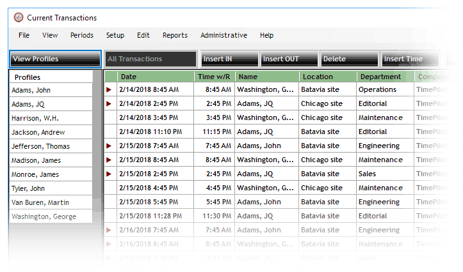Click arrow marker on 2/16/2018 7:45 AM row
463x272 pixels.
109,230
